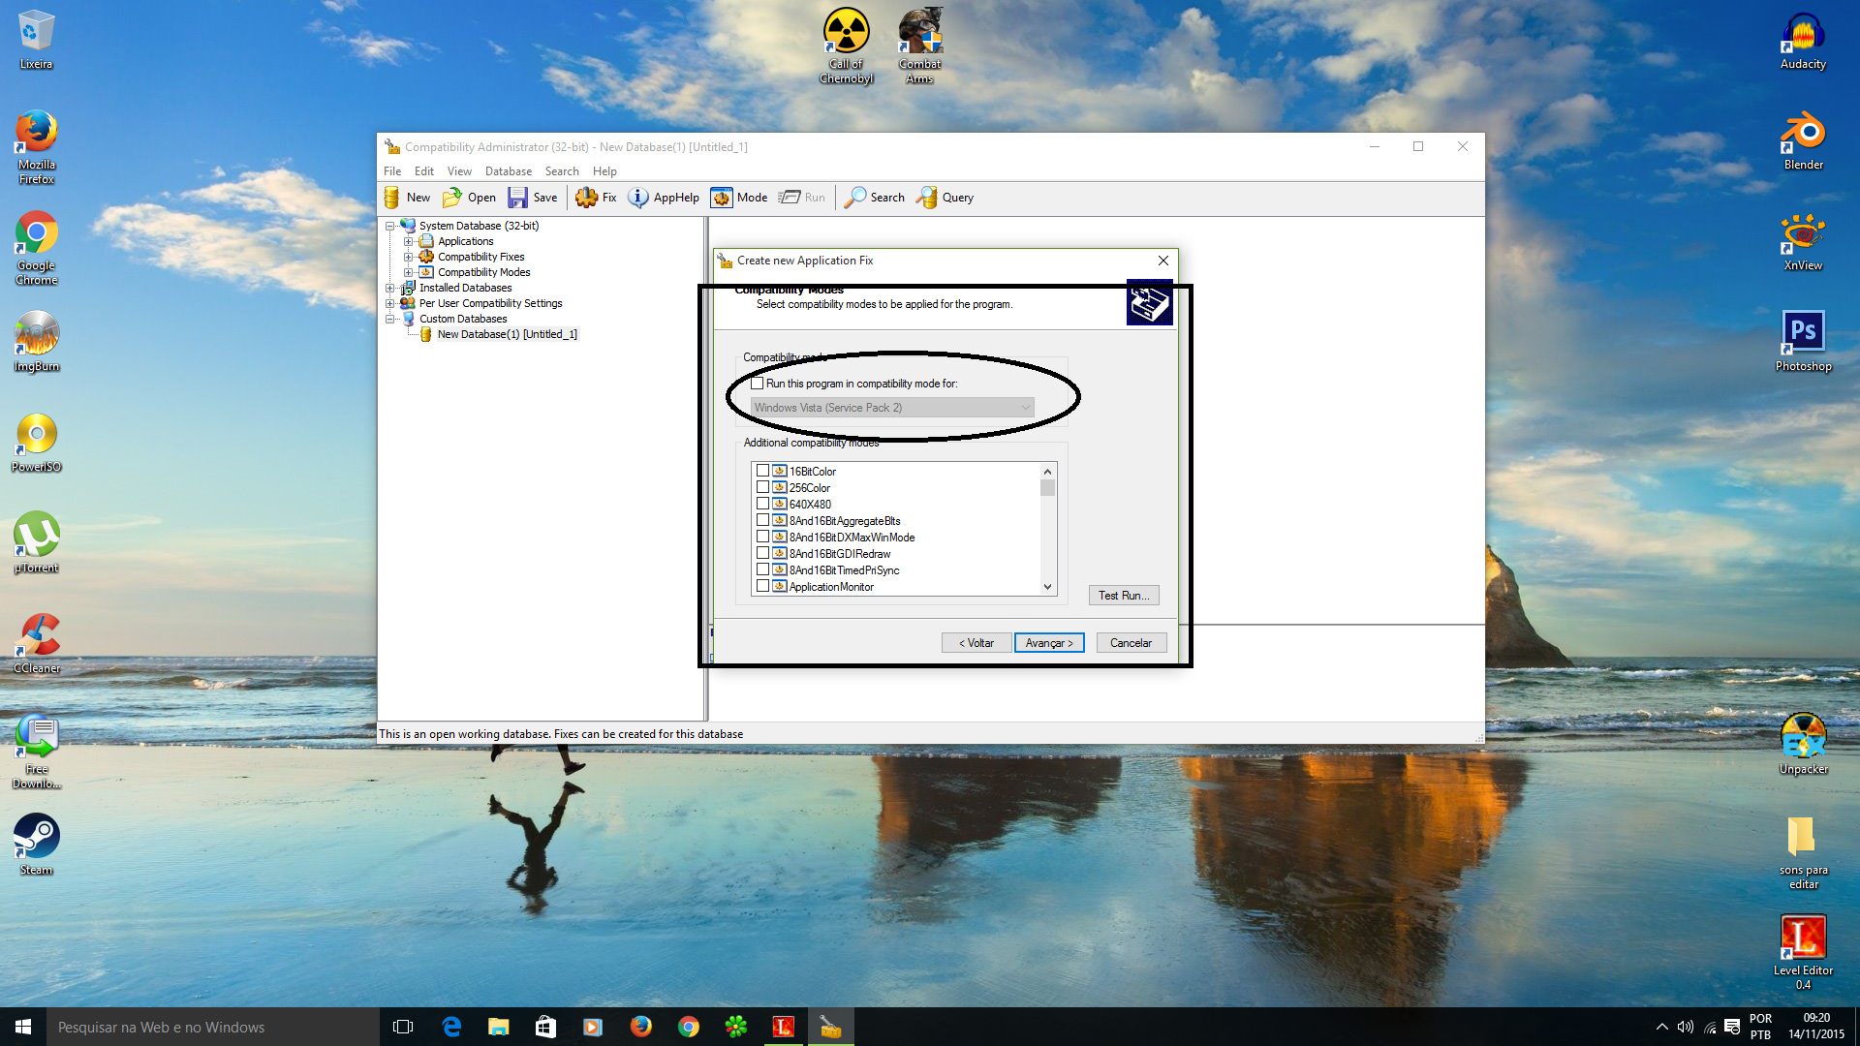
Task: Click the Pesquisar na Web e no Windows box
Action: [213, 1027]
